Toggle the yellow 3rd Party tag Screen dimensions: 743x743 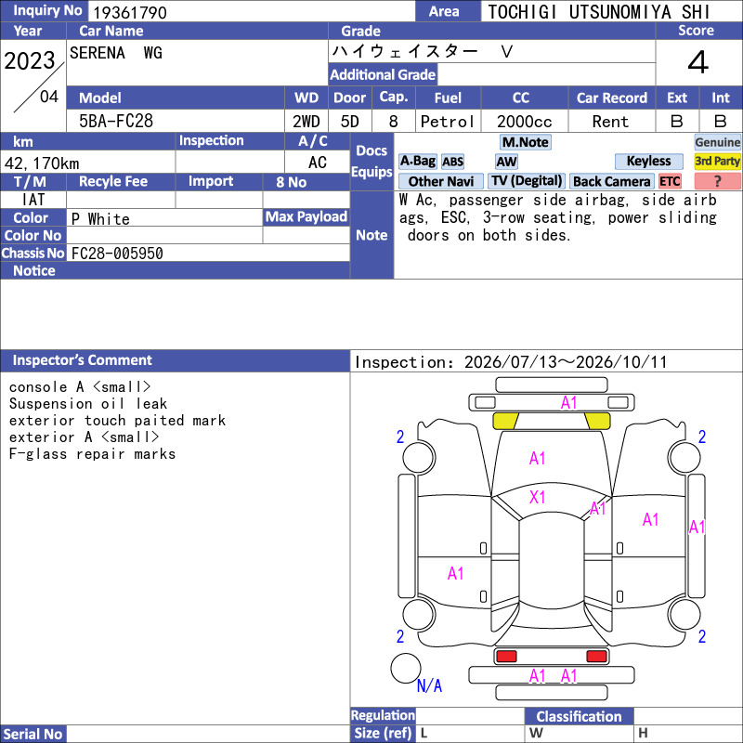[x=717, y=162]
